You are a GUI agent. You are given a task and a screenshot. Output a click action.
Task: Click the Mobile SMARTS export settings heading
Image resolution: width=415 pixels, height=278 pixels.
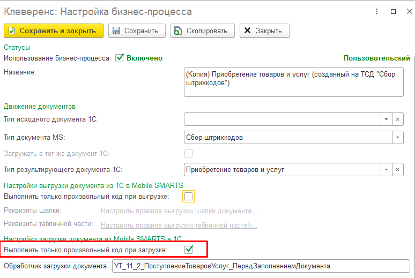pos(93,185)
